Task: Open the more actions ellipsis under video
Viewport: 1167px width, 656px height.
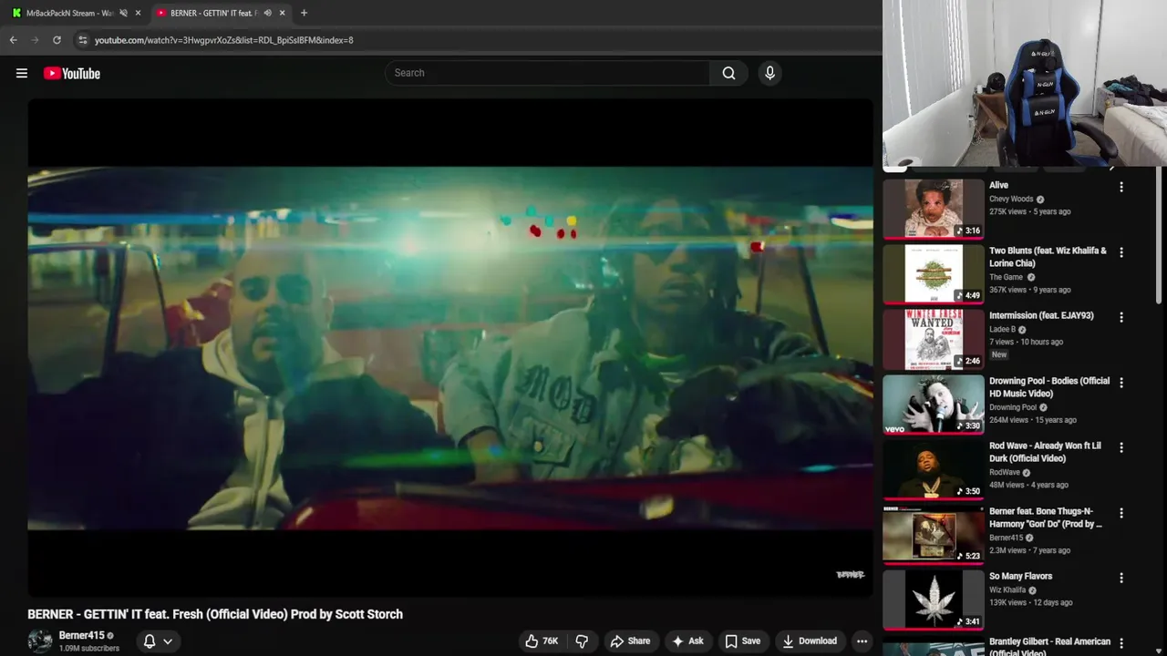Action: pos(862,641)
